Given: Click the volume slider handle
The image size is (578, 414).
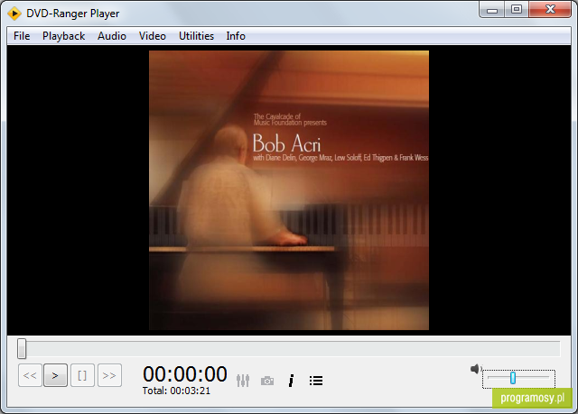Looking at the screenshot, I should click(x=513, y=378).
